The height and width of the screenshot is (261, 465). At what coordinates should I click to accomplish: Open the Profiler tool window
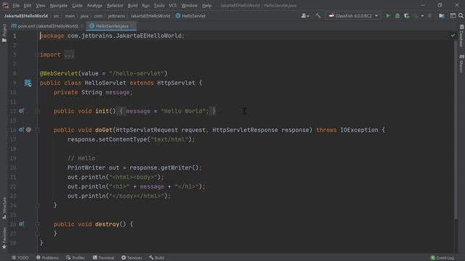[x=76, y=258]
